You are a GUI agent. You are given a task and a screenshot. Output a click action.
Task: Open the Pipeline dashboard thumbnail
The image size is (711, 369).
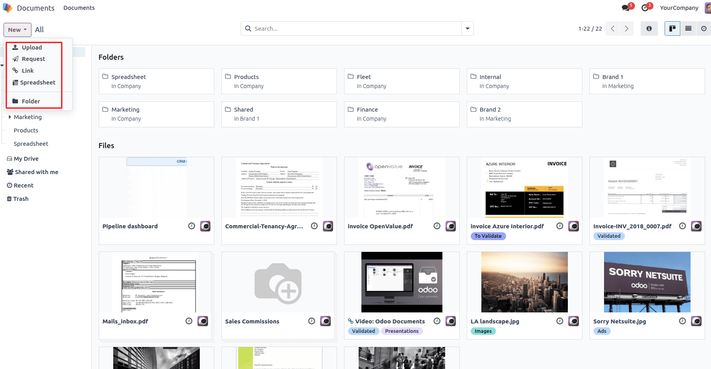(x=157, y=187)
